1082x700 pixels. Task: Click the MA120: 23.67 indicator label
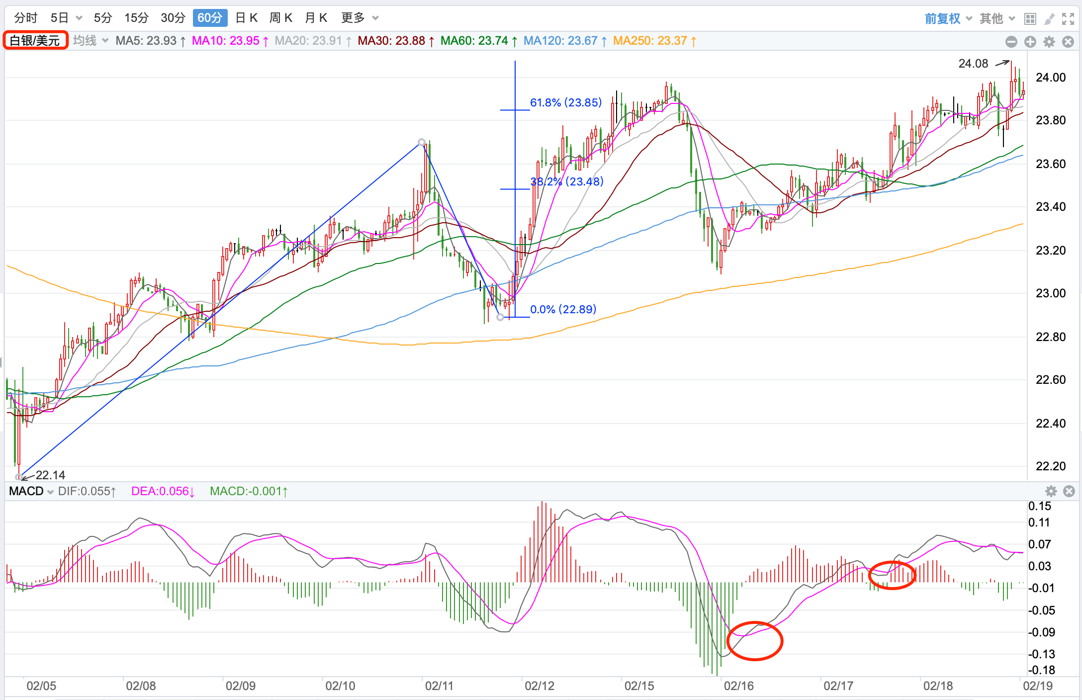tap(565, 41)
